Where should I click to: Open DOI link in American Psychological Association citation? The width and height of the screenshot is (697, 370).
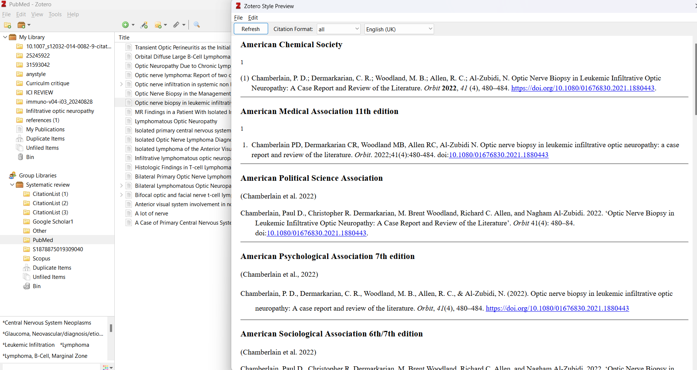[557, 308]
